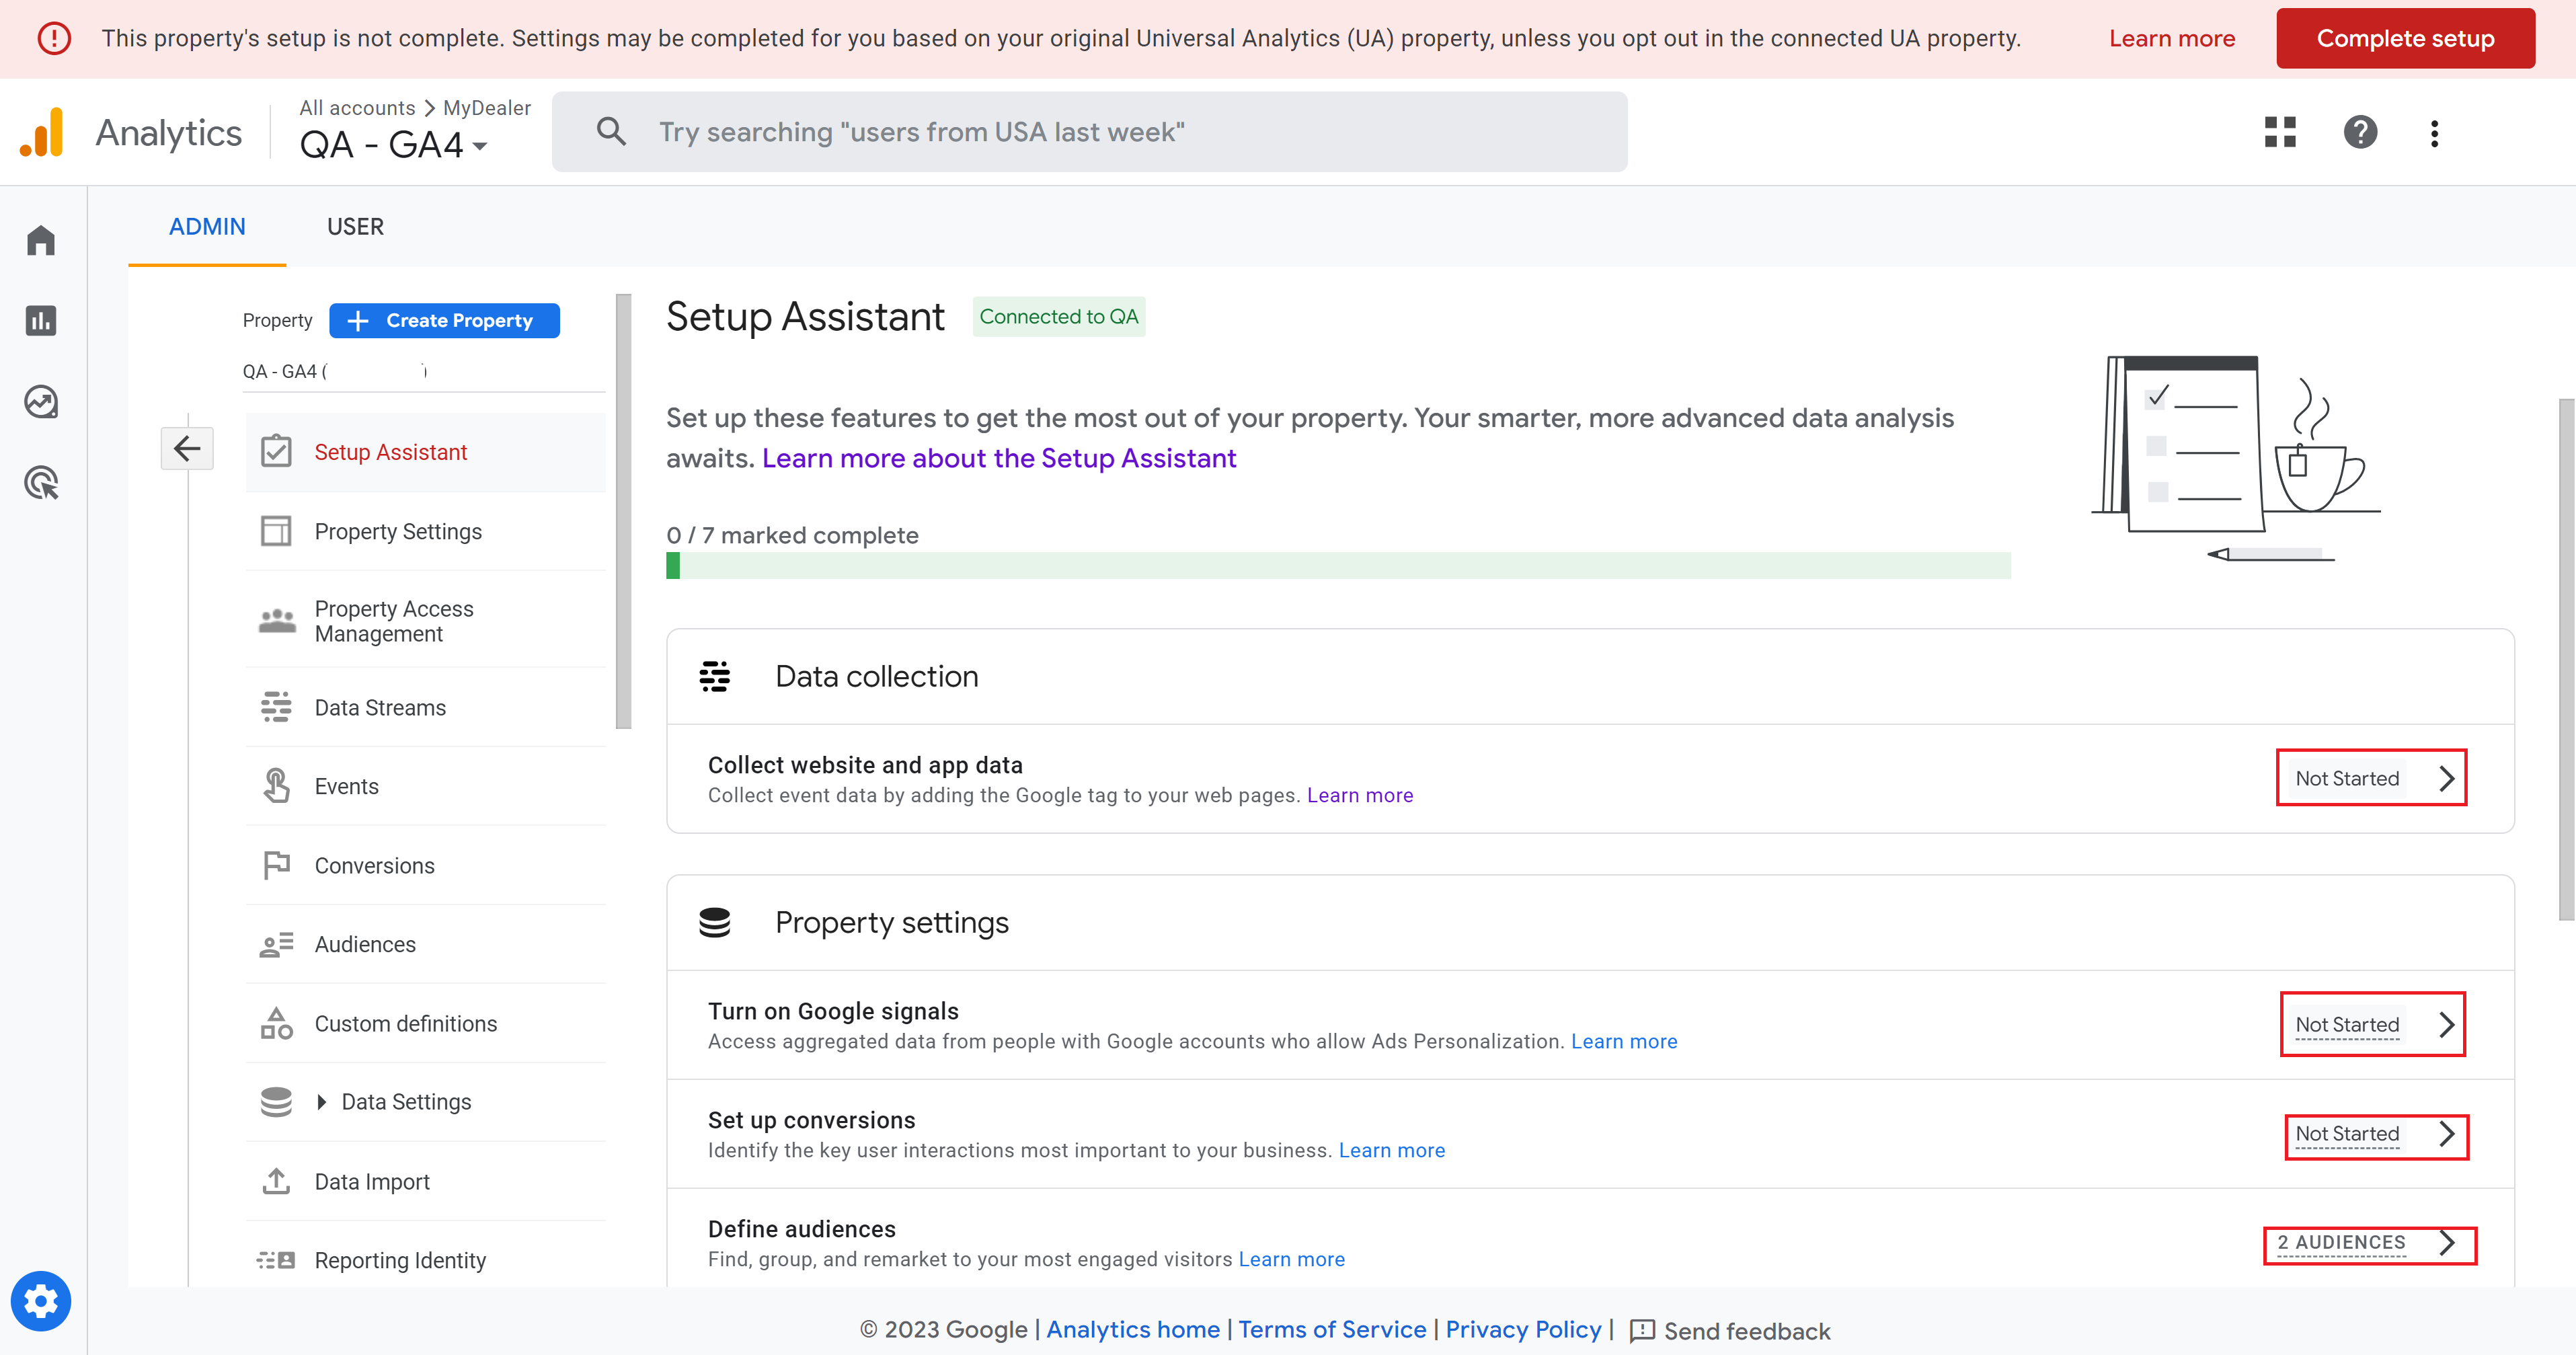Click the Analytics search field

pos(1090,132)
